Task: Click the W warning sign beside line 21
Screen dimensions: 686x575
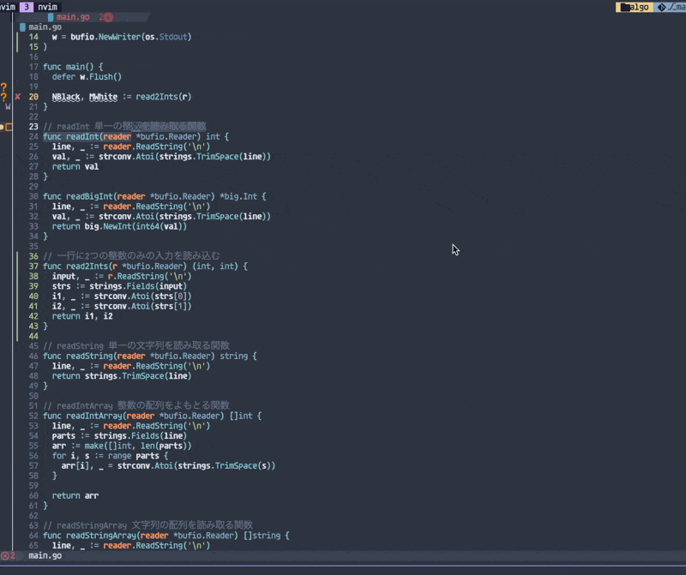Action: (x=8, y=107)
